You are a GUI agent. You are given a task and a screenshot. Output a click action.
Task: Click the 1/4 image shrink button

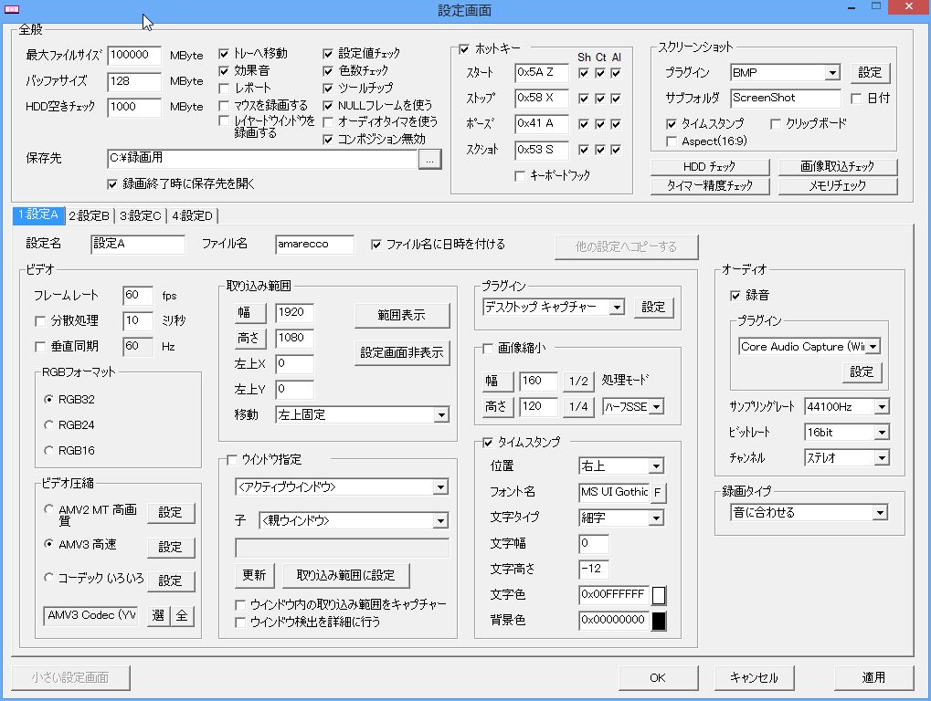[x=578, y=406]
